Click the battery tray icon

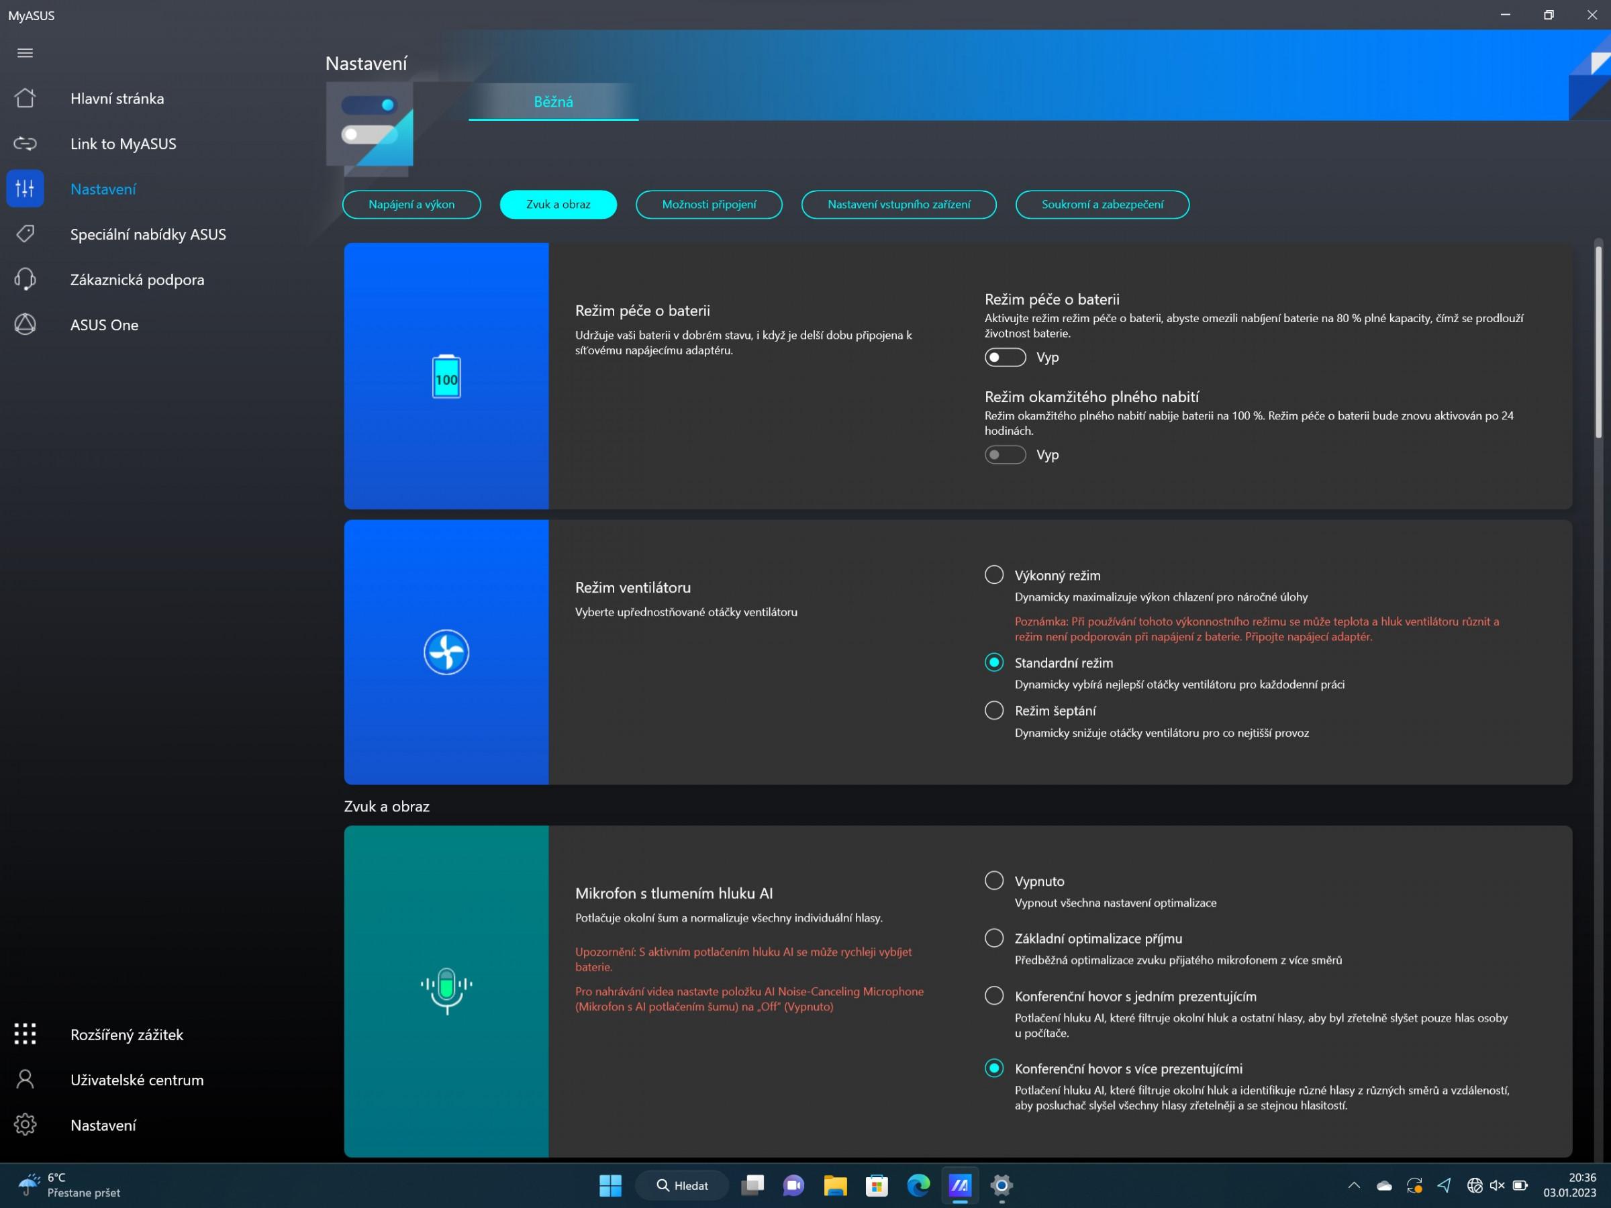pos(1520,1185)
